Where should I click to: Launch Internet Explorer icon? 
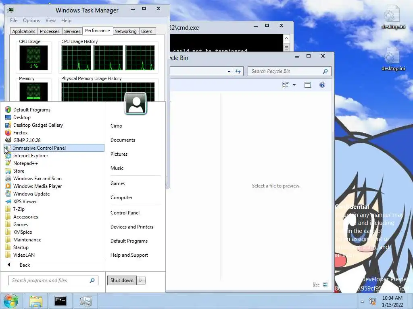[8, 155]
